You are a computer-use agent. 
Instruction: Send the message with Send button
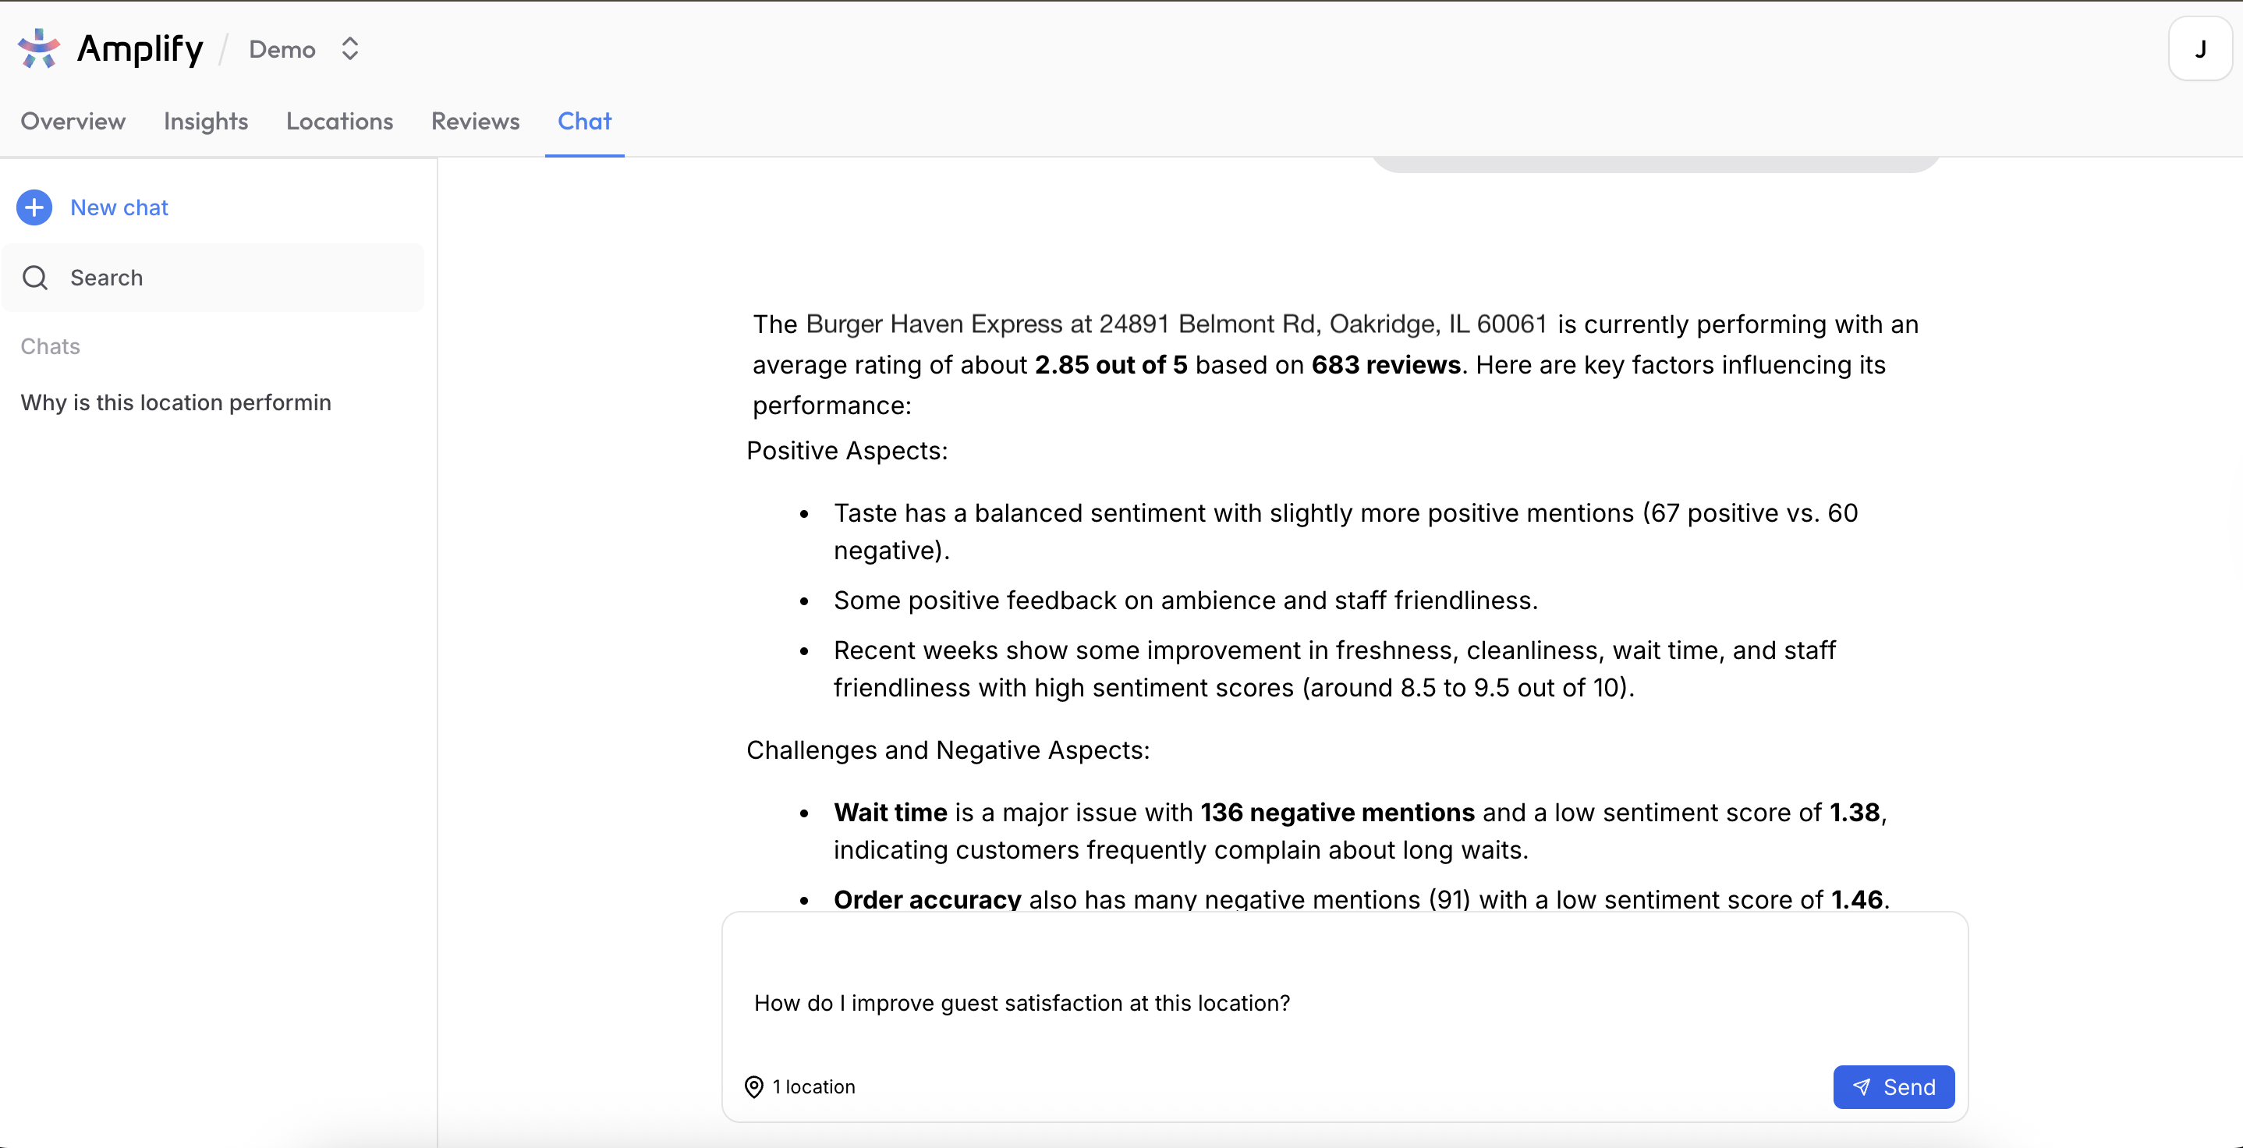coord(1893,1087)
